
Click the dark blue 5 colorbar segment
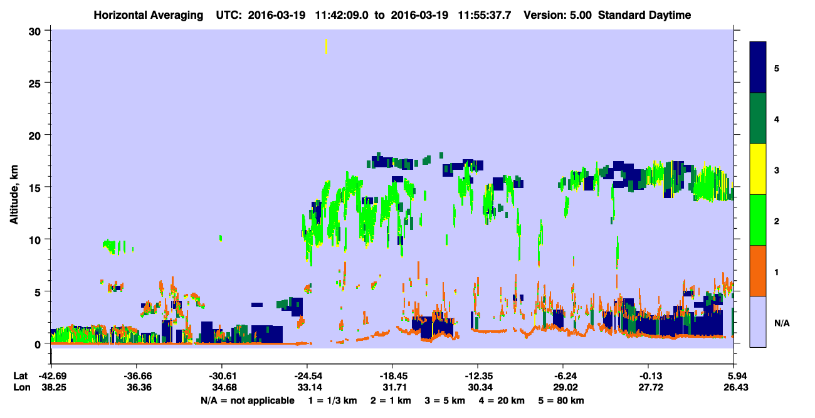pyautogui.click(x=758, y=68)
